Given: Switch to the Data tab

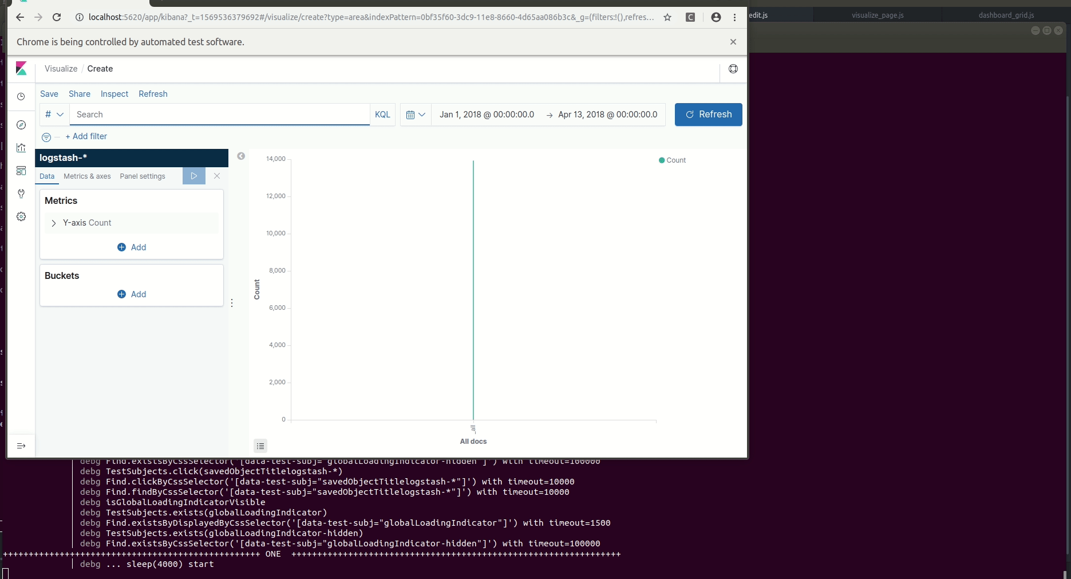Looking at the screenshot, I should pyautogui.click(x=47, y=176).
